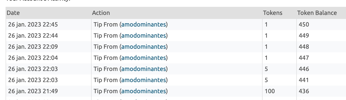346x100 pixels.
Task: Click the Date column header
Action: click(13, 13)
